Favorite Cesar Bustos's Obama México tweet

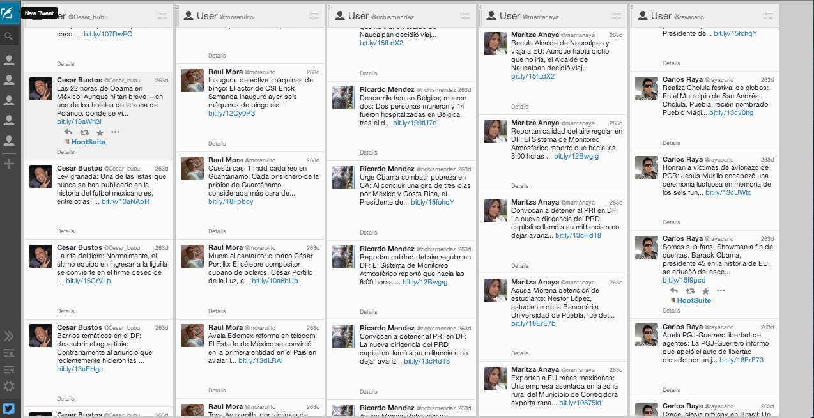100,132
